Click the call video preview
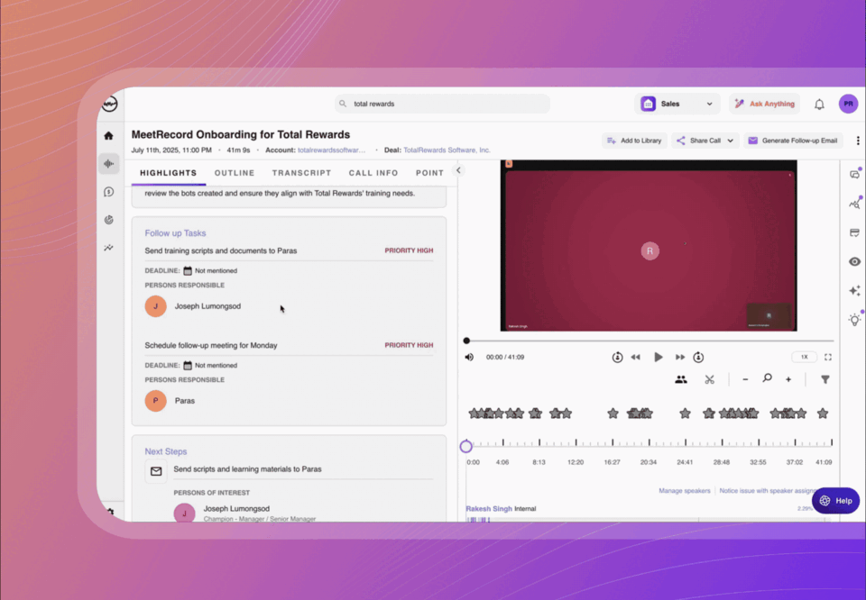 pyautogui.click(x=649, y=245)
